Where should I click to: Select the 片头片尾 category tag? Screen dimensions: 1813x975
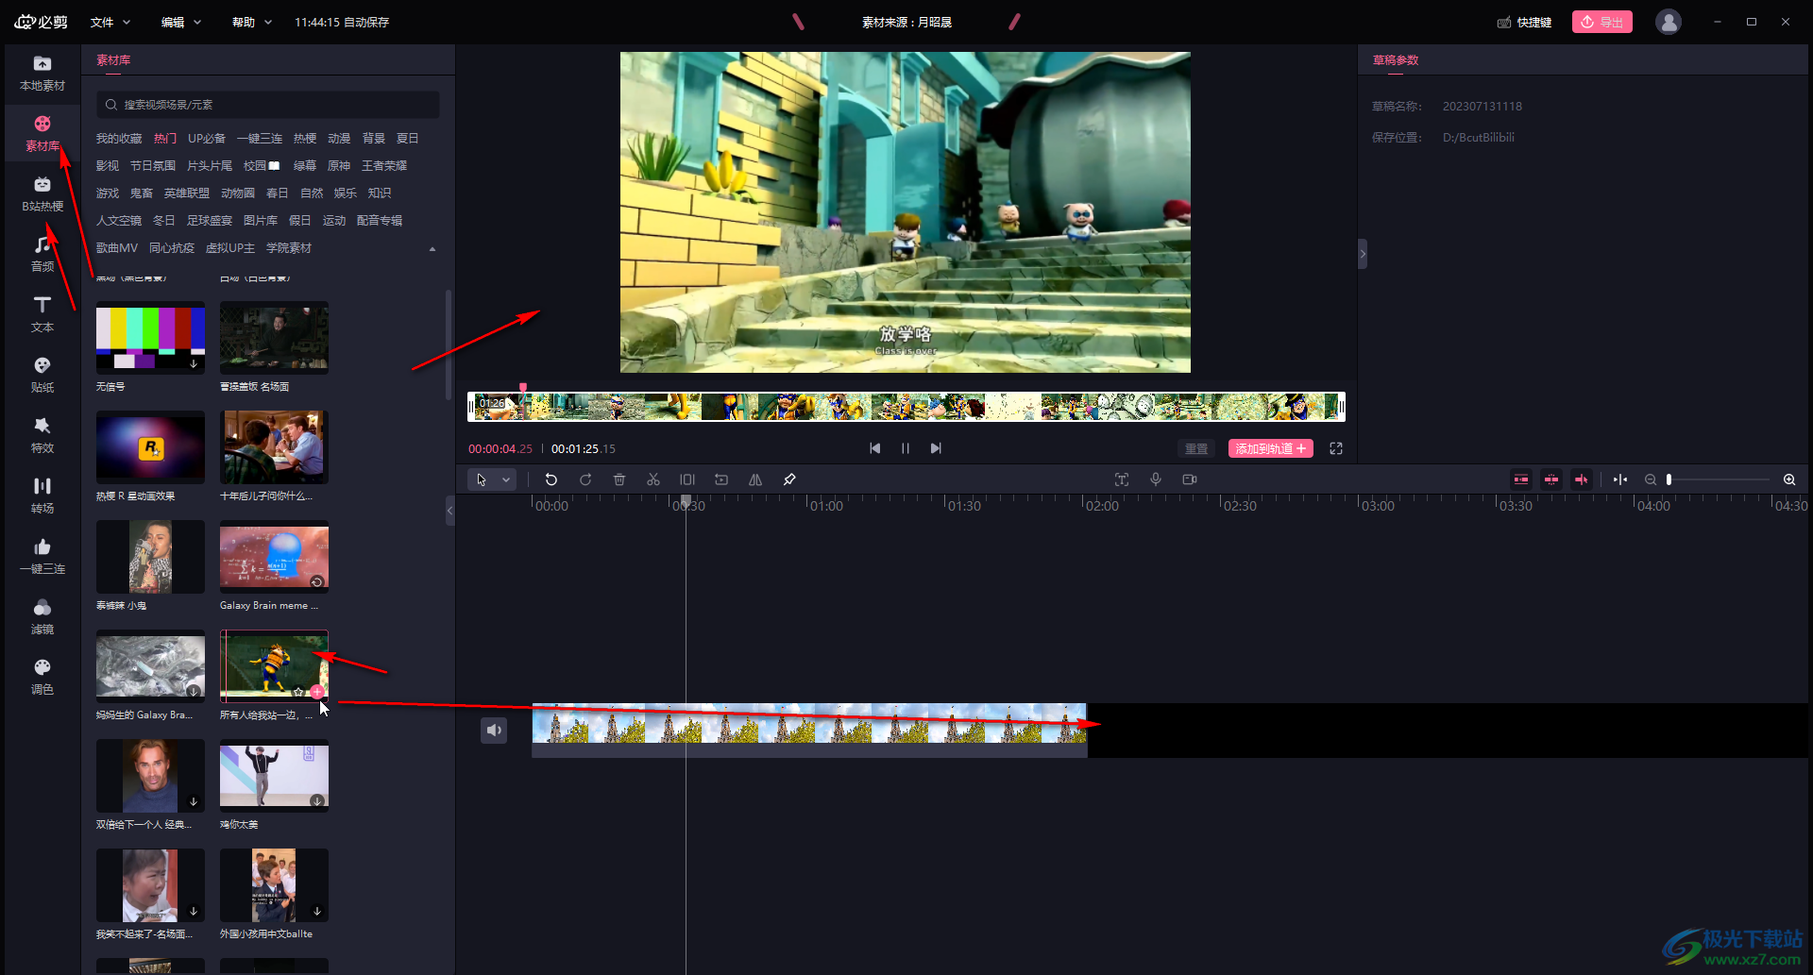click(x=210, y=166)
